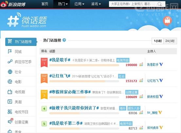Click the play icon next to 美剧

10,102
